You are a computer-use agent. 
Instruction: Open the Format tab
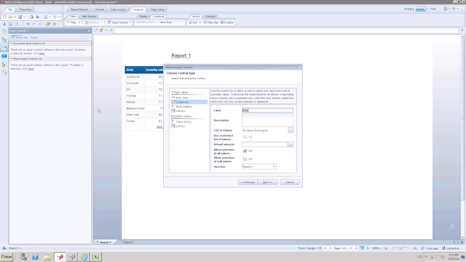[x=99, y=9]
